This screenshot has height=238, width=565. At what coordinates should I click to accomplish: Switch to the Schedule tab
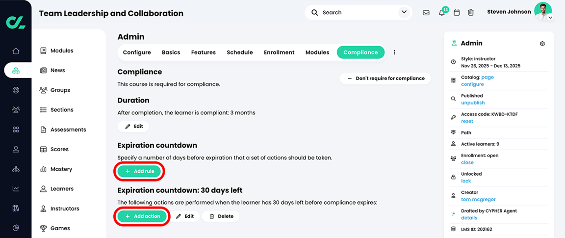(240, 53)
